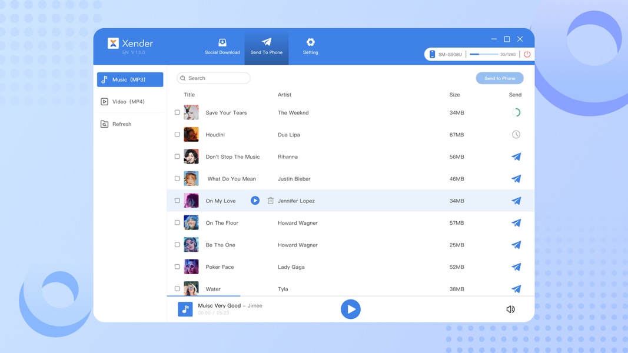Screen dimensions: 628x353
Task: Click the red power disconnect icon
Action: pyautogui.click(x=527, y=54)
